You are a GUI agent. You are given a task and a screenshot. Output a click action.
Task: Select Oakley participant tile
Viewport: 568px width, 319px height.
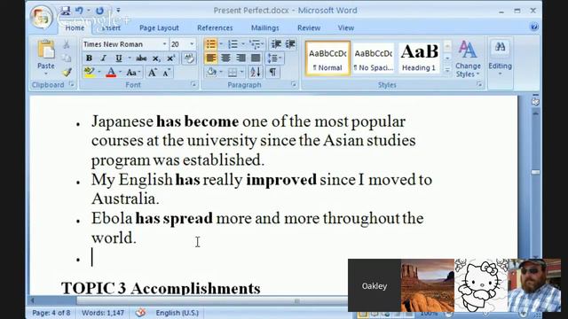pyautogui.click(x=375, y=285)
